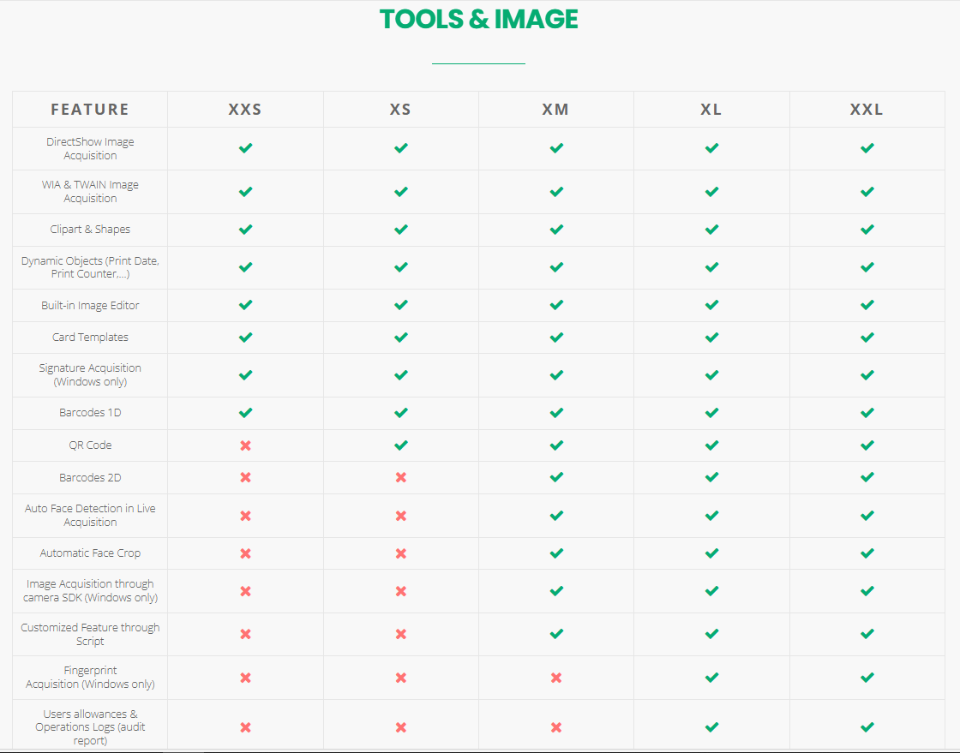
Task: Click the Customized Feature through Script label
Action: point(90,634)
